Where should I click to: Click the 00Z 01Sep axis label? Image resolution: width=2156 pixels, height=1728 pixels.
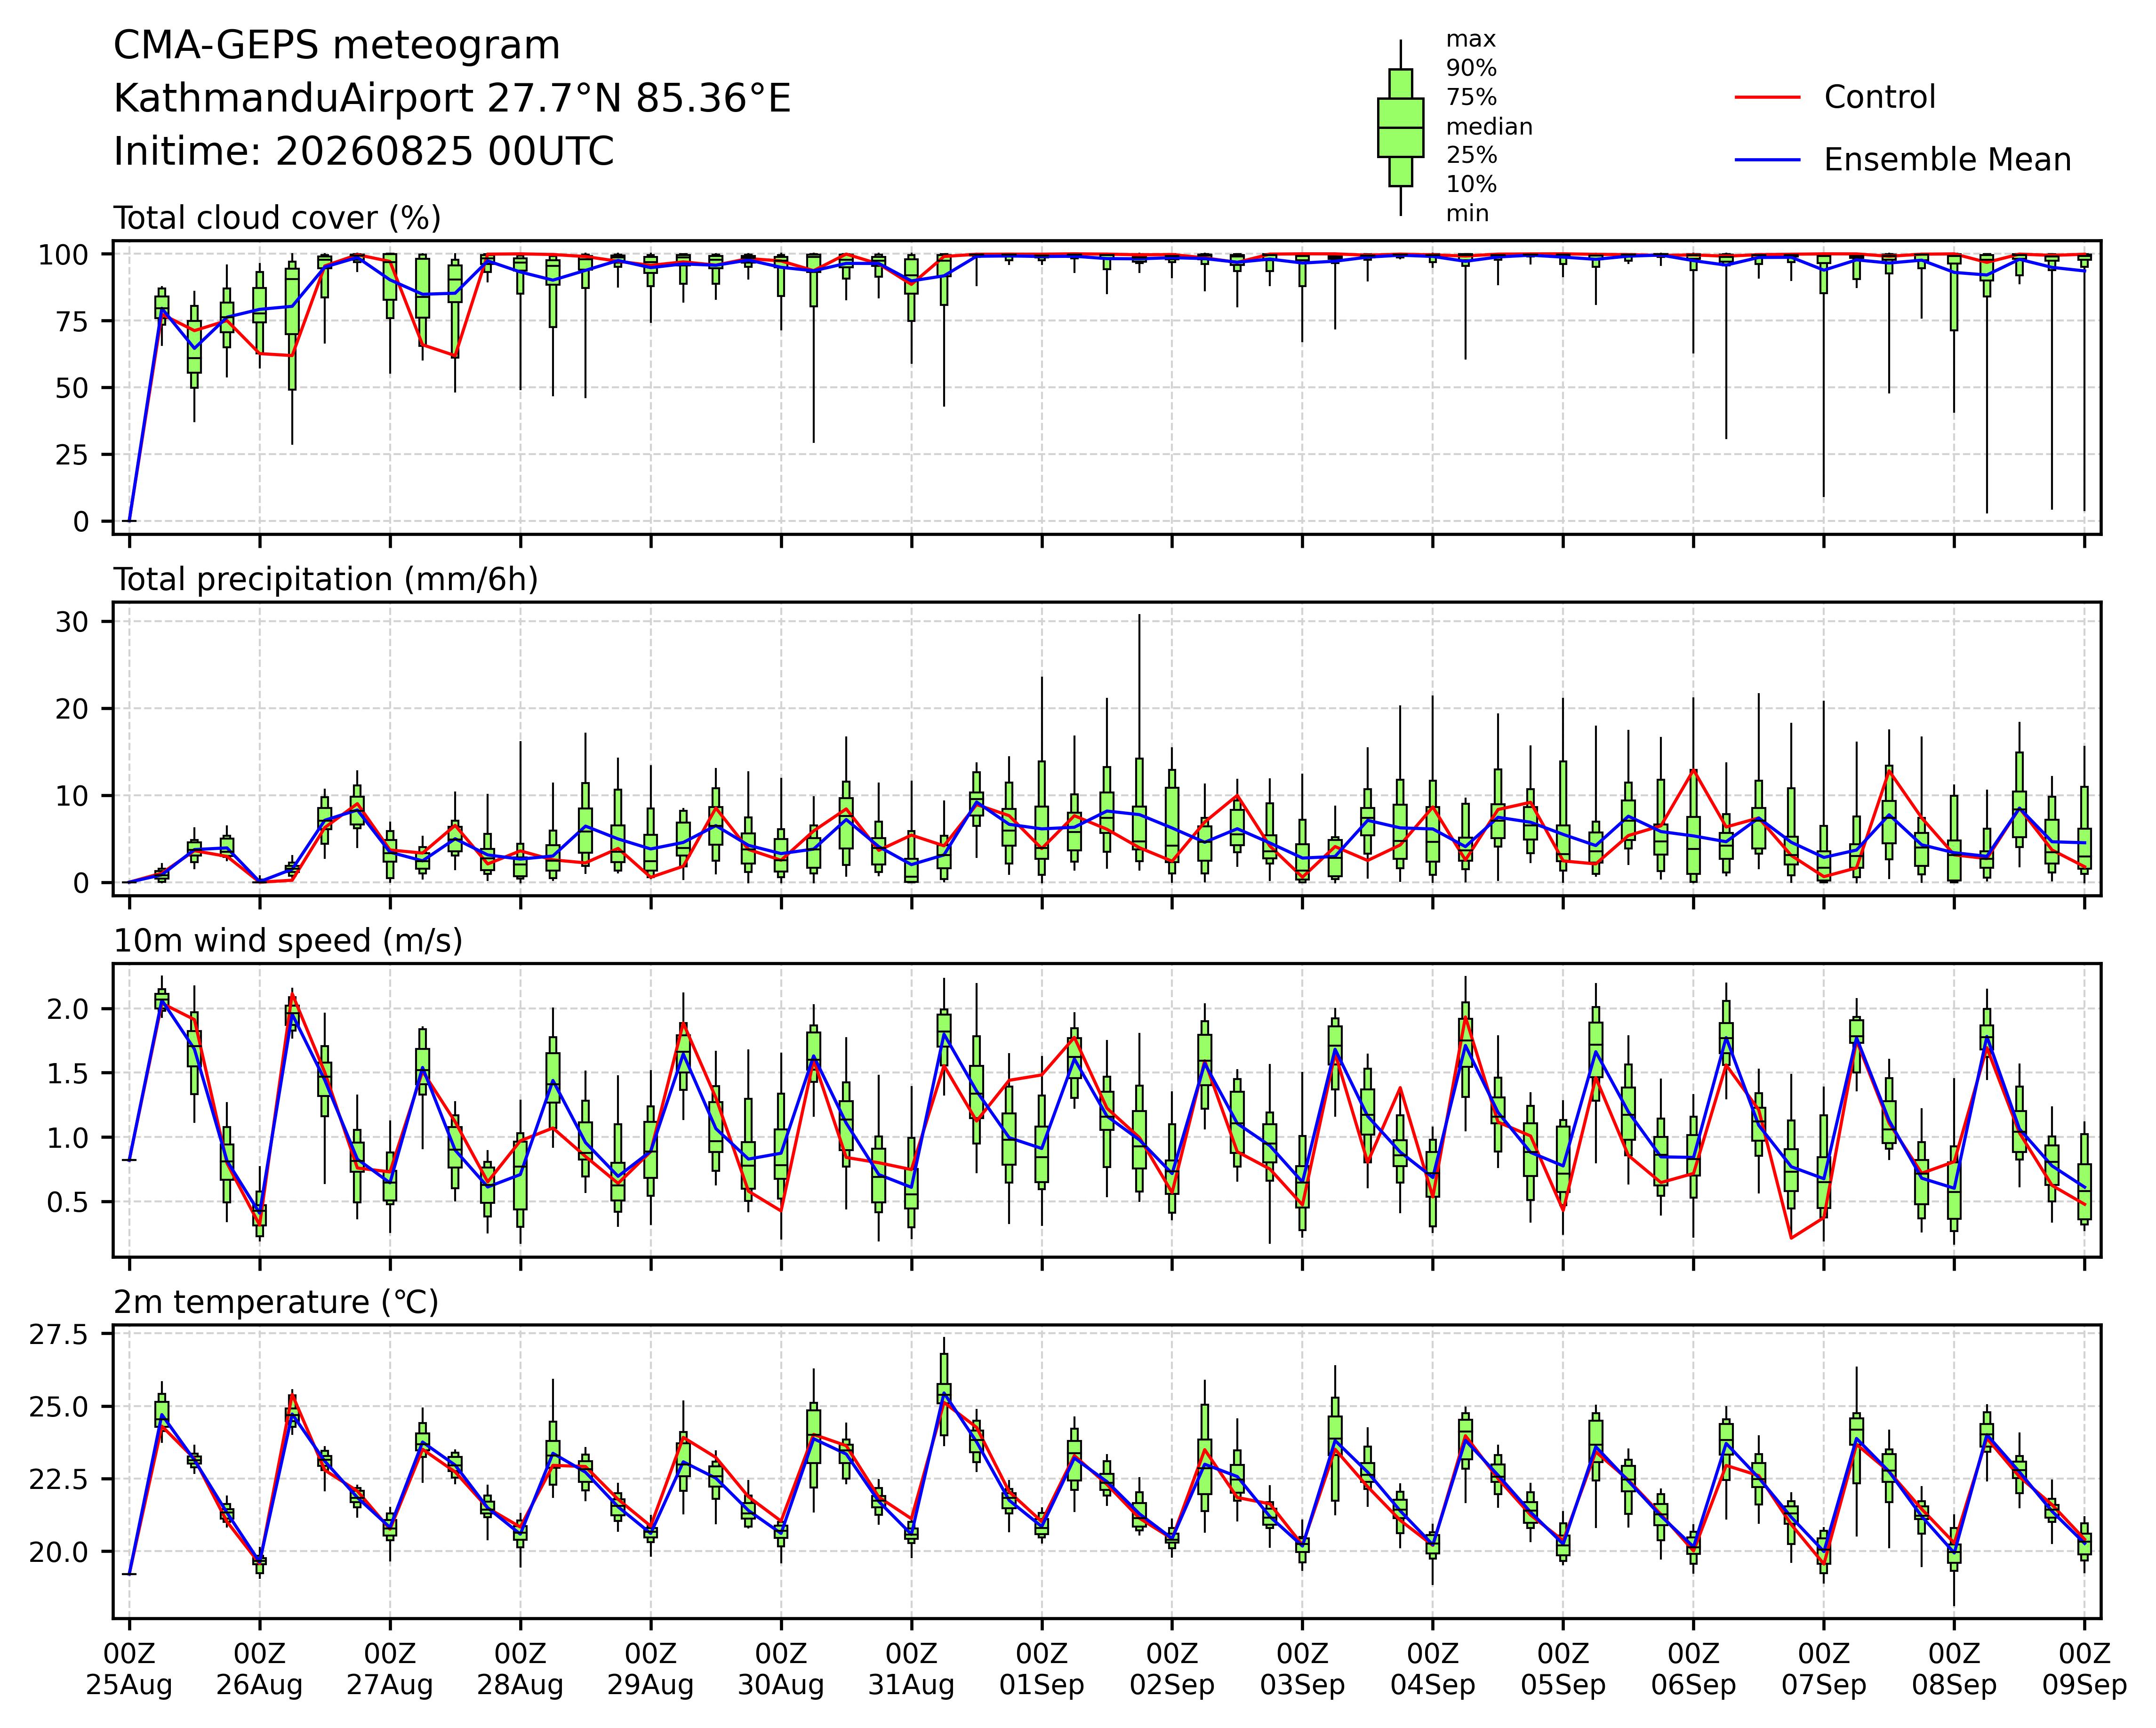pos(1042,1669)
